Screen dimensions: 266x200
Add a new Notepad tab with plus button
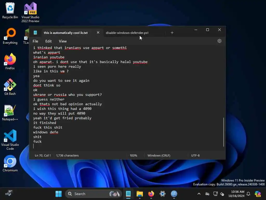[172, 33]
